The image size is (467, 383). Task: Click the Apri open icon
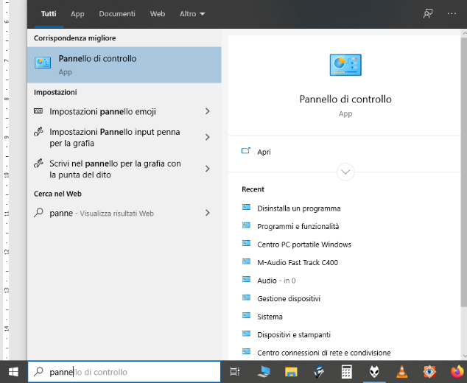click(x=246, y=151)
